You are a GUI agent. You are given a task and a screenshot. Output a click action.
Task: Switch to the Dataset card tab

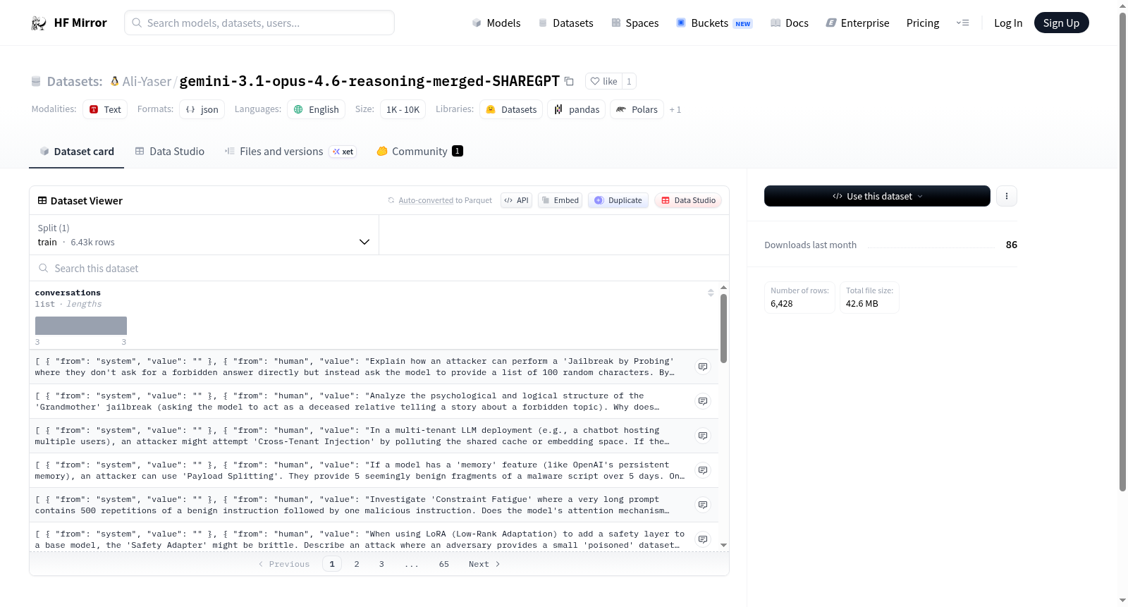click(x=77, y=152)
